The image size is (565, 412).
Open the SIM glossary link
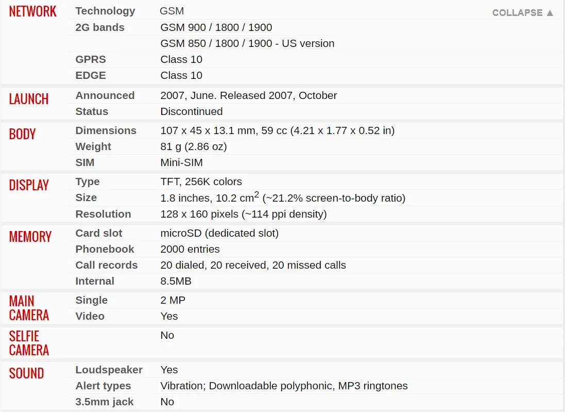[x=84, y=162]
